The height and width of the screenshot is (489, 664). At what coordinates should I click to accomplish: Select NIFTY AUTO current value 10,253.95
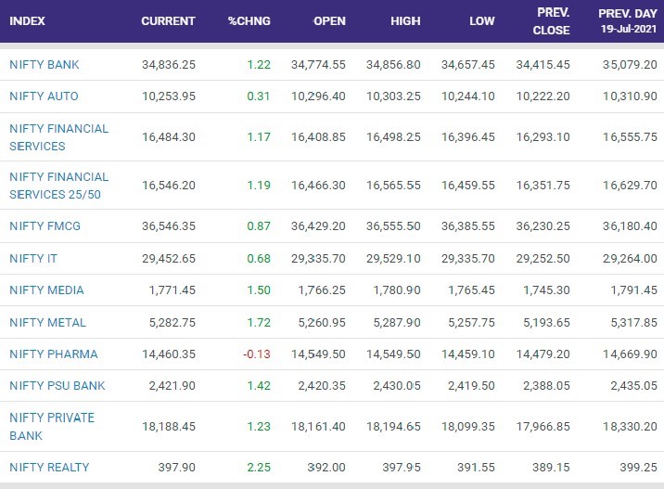click(169, 97)
